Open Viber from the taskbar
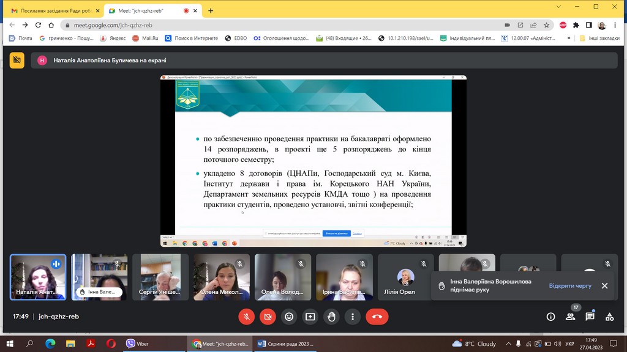The height and width of the screenshot is (352, 627). [x=138, y=343]
